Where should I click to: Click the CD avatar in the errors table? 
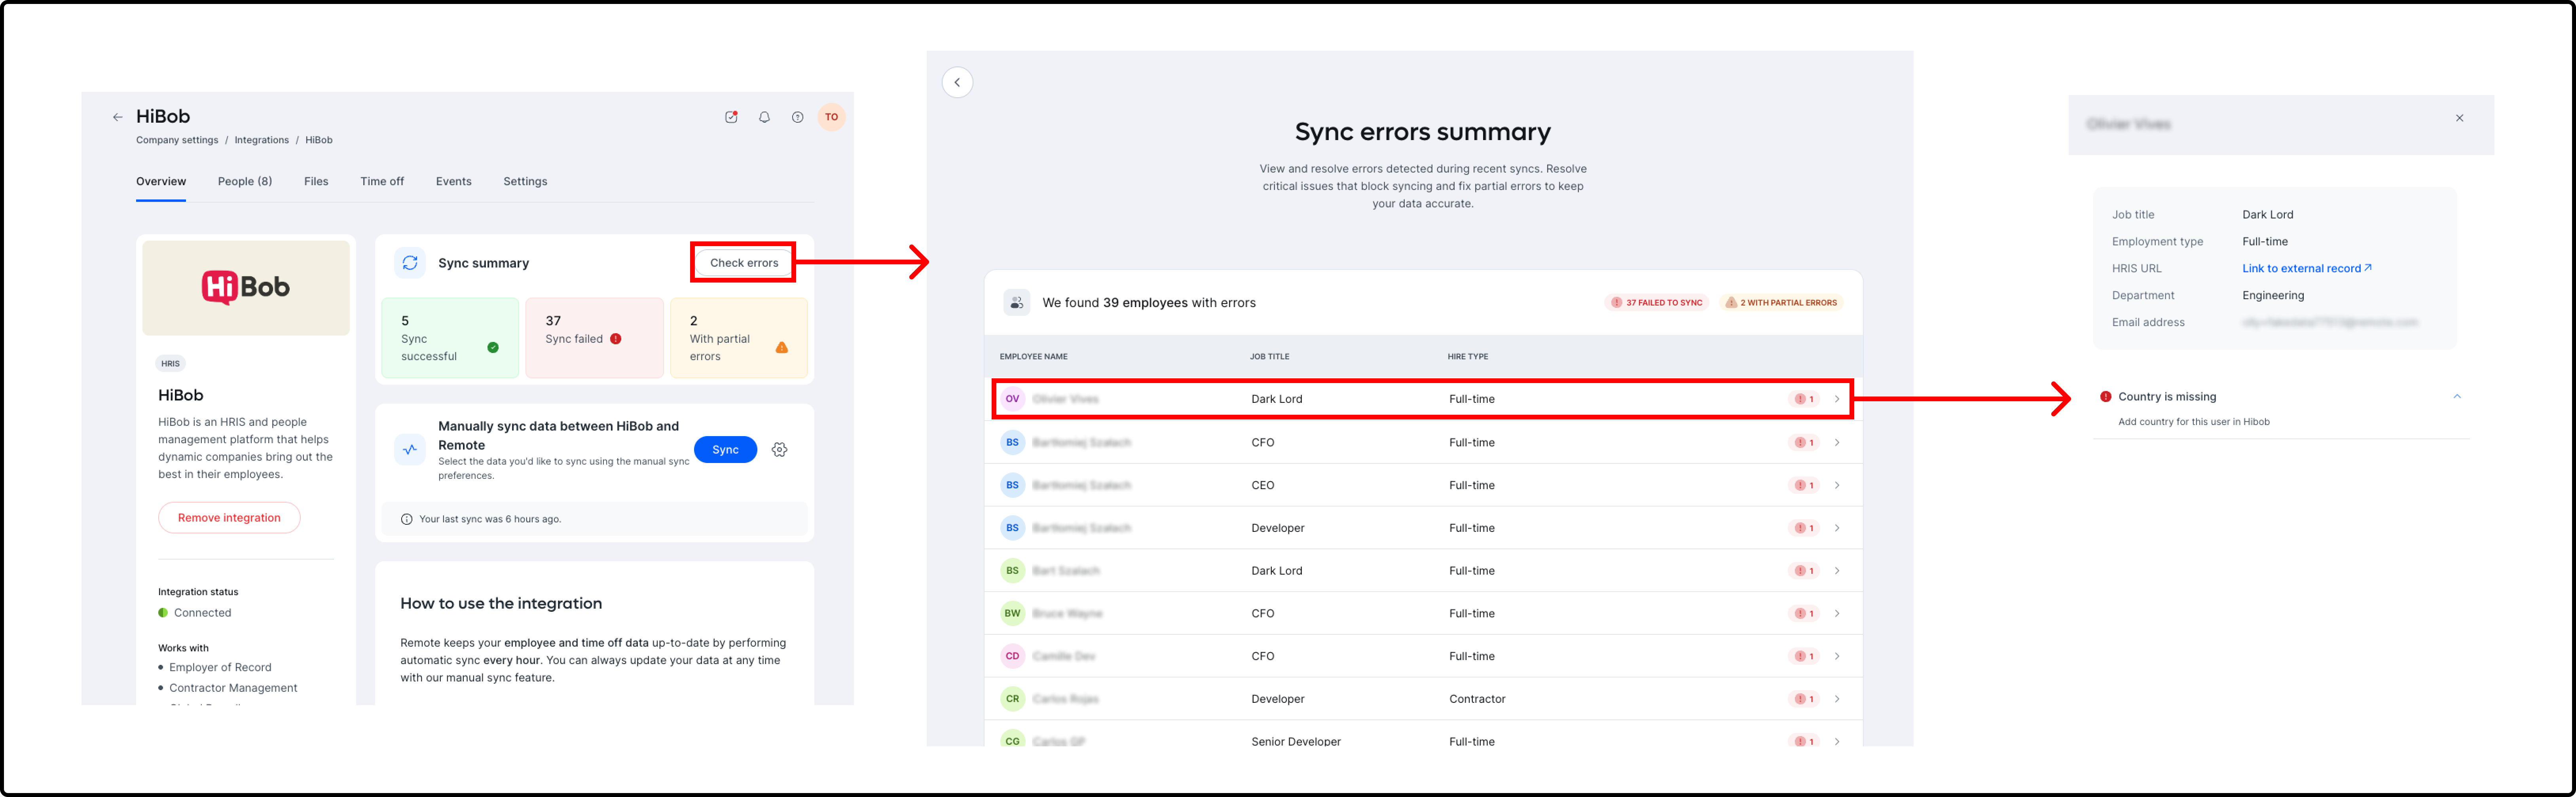tap(1012, 656)
